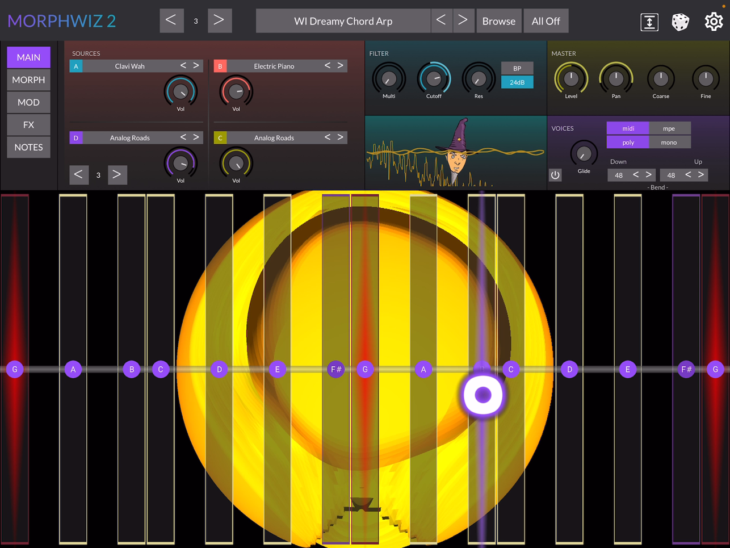This screenshot has width=730, height=548.
Task: Select source B color badge
Action: [220, 66]
